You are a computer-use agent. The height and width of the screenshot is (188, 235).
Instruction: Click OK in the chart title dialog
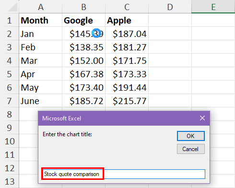tap(191, 136)
